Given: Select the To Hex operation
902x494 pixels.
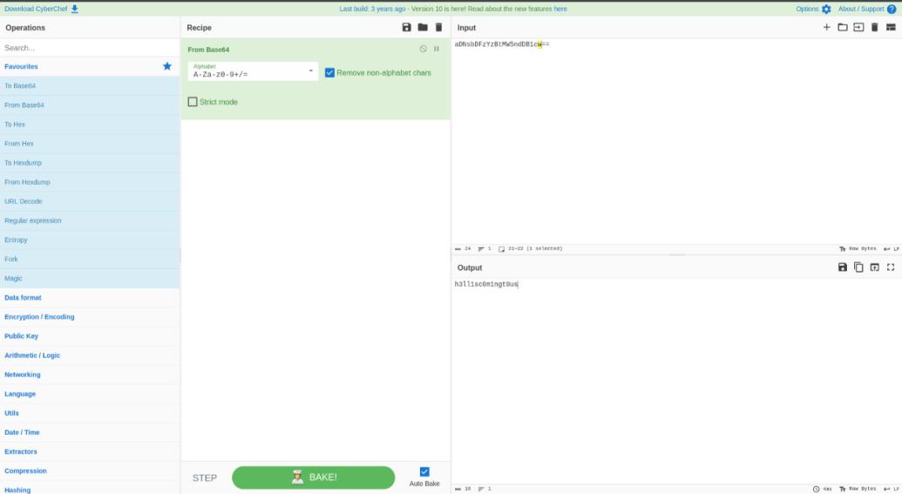Looking at the screenshot, I should tap(90, 125).
